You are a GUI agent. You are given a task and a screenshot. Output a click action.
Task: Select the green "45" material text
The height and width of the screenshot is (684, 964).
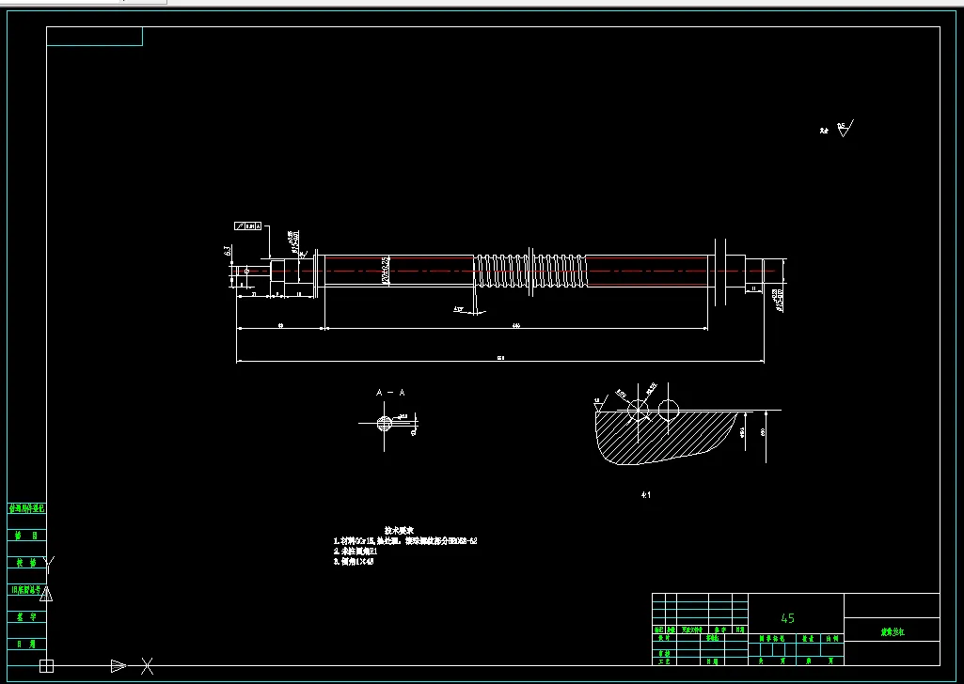787,618
